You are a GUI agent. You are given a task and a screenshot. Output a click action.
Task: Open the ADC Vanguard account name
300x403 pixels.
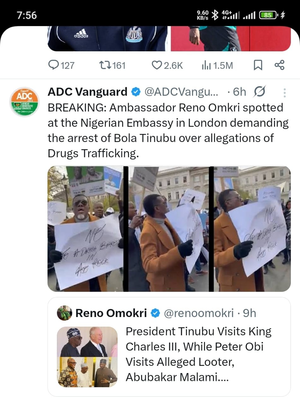tap(87, 92)
